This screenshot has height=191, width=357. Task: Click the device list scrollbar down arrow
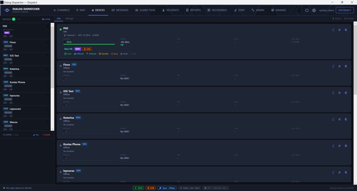coord(52,129)
